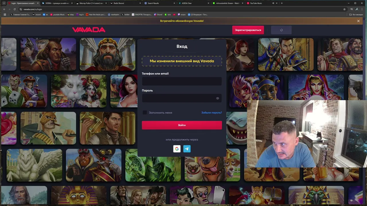Mute the YouTube Music tab audio
This screenshot has height=206, width=367.
coord(273,3)
